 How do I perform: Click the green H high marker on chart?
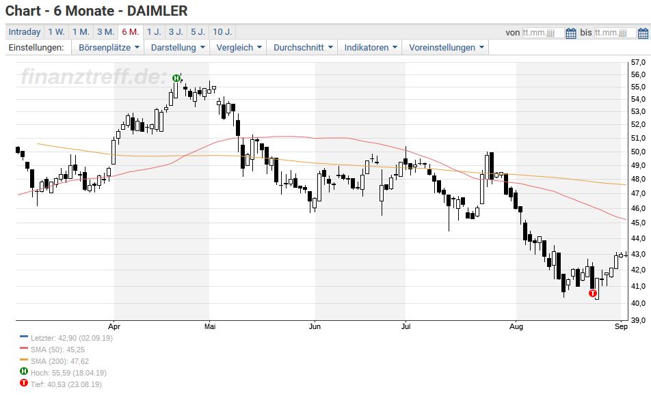coord(176,78)
